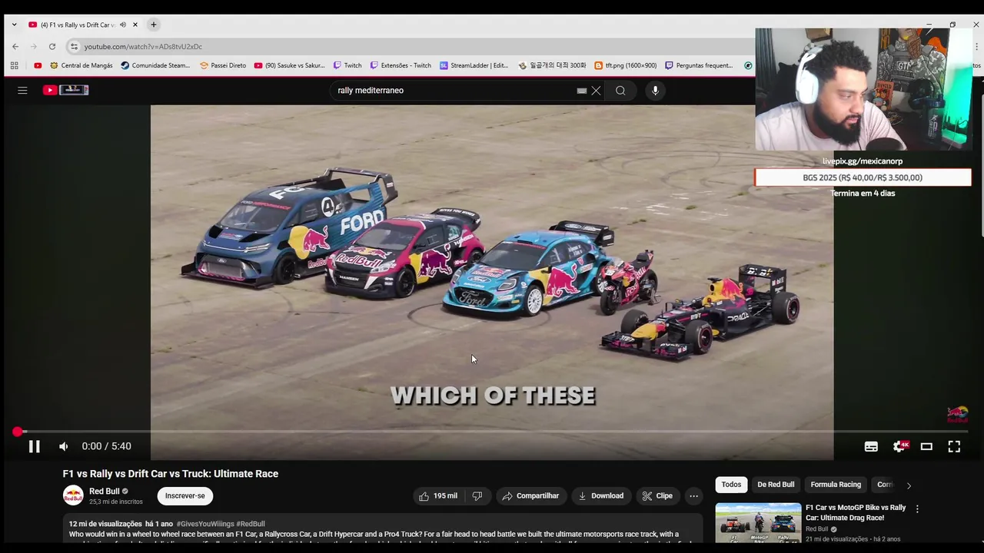
Task: Mute the tab via the tab audio icon
Action: pos(122,25)
